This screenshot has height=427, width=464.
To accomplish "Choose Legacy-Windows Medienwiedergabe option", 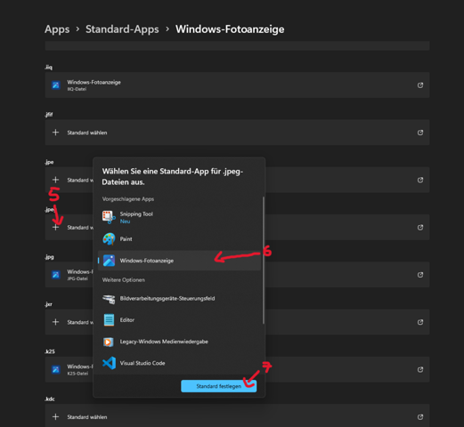I will [x=179, y=342].
